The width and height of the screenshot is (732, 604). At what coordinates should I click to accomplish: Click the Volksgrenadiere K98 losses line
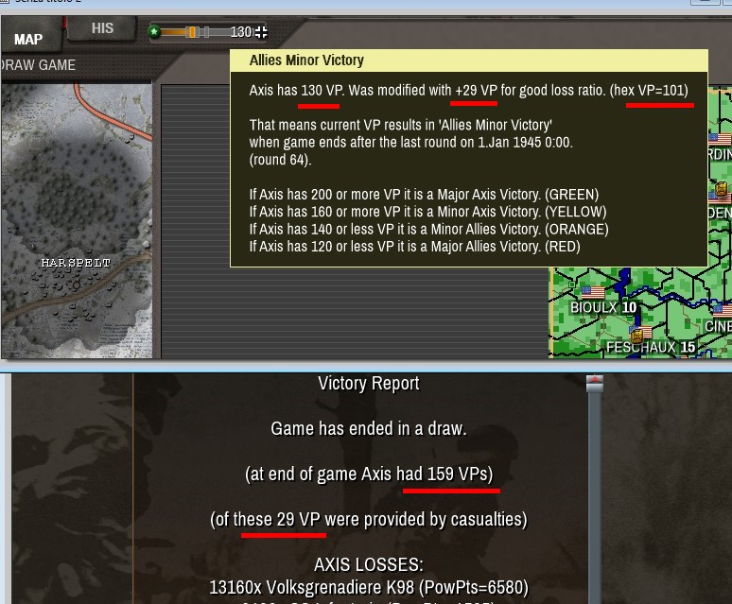[x=369, y=587]
